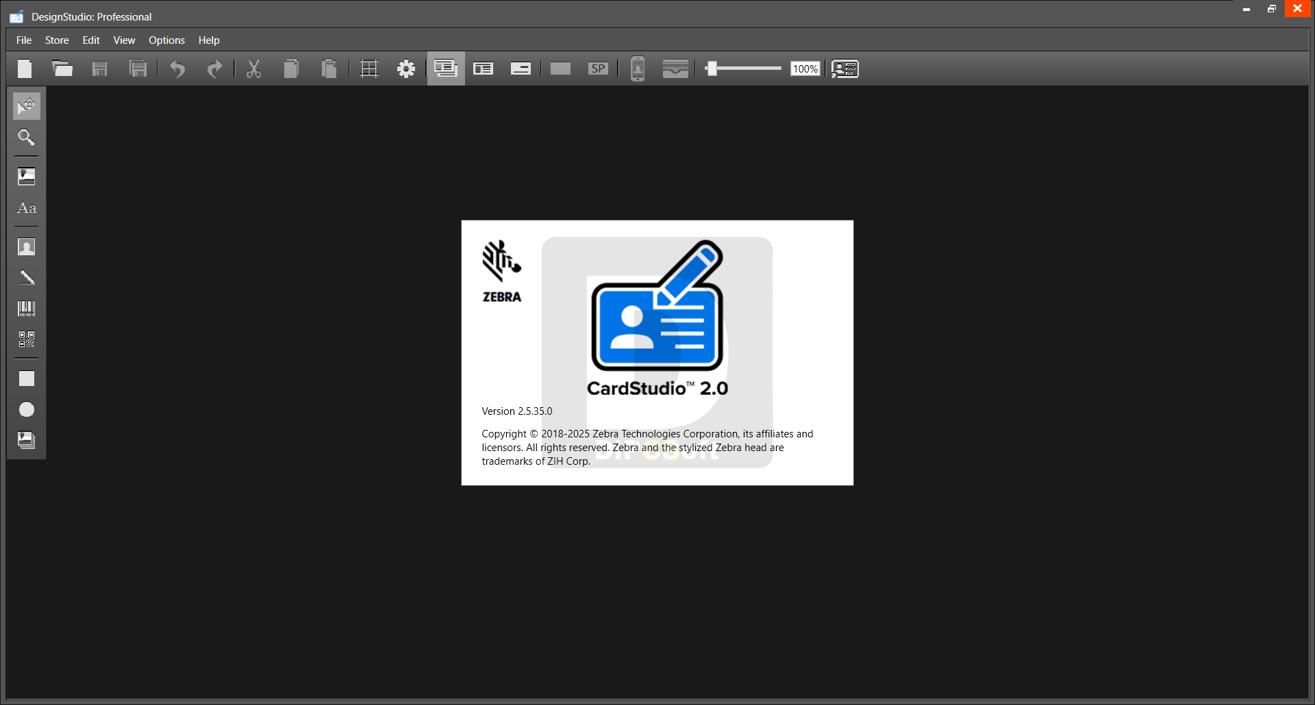Viewport: 1315px width, 705px height.
Task: Open the Edit menu
Action: point(91,40)
